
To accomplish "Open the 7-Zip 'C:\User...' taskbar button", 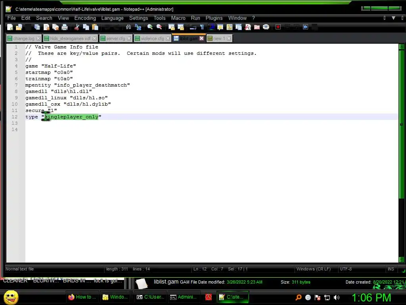I will tap(150, 297).
